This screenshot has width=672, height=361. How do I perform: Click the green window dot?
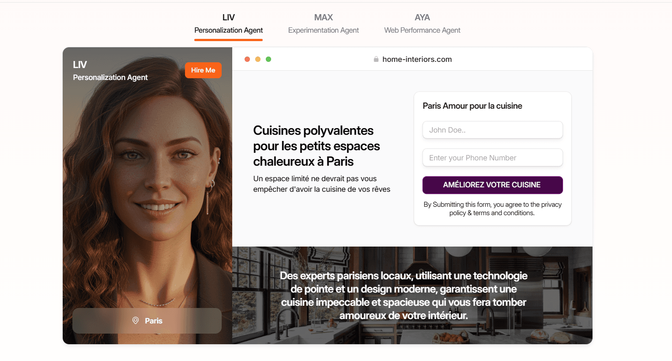click(268, 59)
